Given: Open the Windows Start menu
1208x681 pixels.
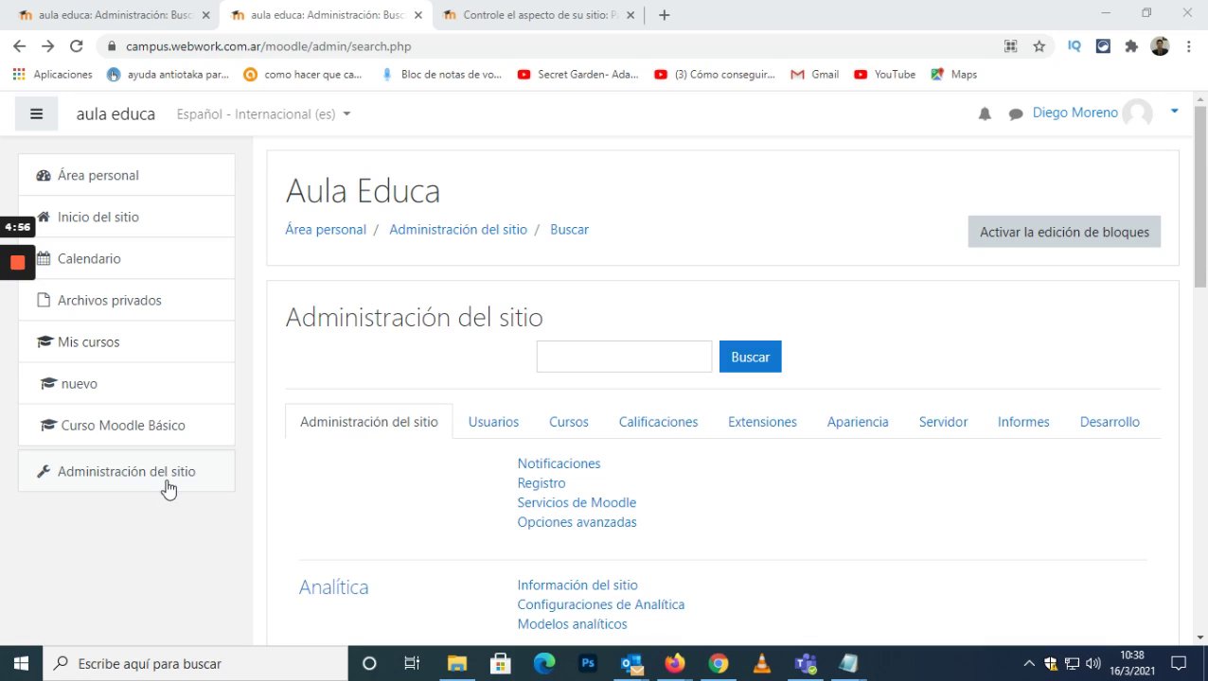Looking at the screenshot, I should pyautogui.click(x=21, y=663).
